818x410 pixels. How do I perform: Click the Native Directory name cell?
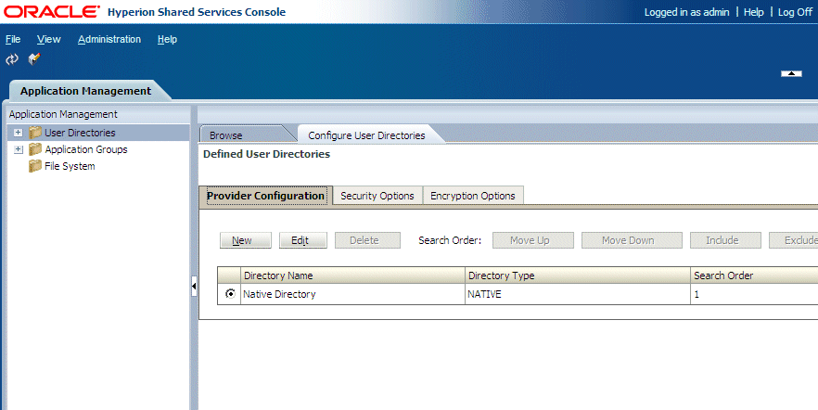352,294
